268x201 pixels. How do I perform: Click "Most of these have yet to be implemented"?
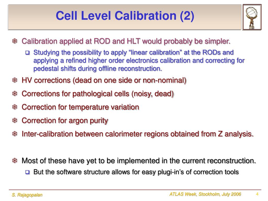(x=139, y=161)
